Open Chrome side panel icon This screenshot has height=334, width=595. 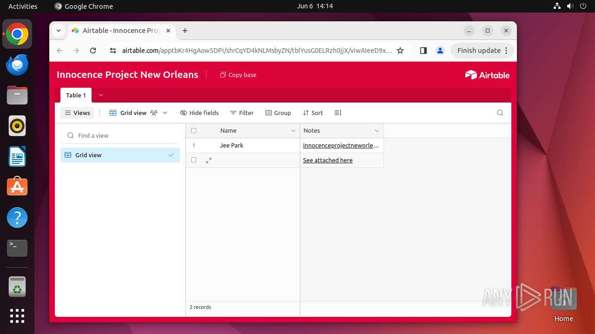coord(423,51)
